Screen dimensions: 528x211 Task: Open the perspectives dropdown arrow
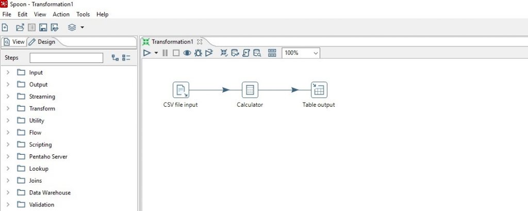pyautogui.click(x=82, y=27)
